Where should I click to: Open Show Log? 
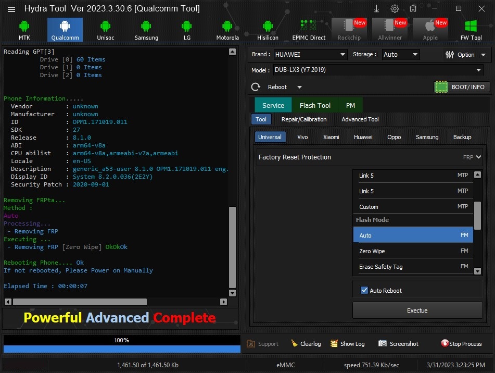pyautogui.click(x=347, y=344)
